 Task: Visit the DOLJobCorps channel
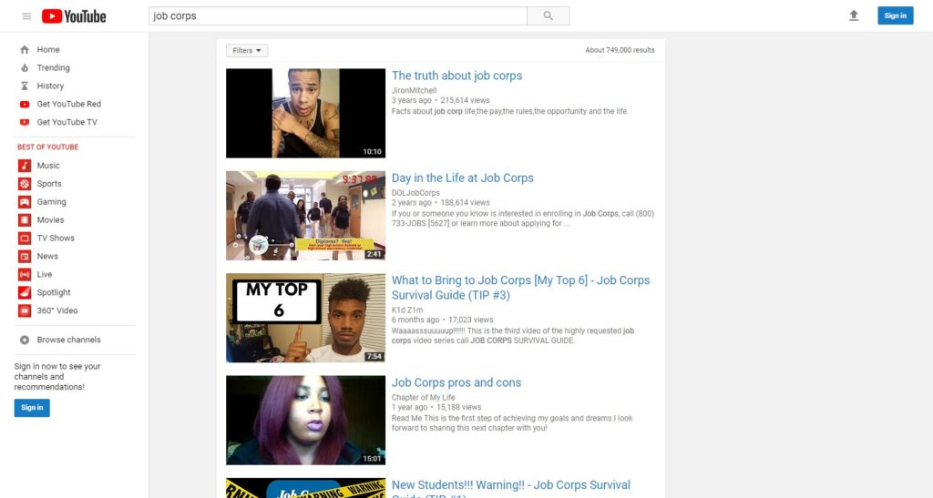click(x=415, y=192)
